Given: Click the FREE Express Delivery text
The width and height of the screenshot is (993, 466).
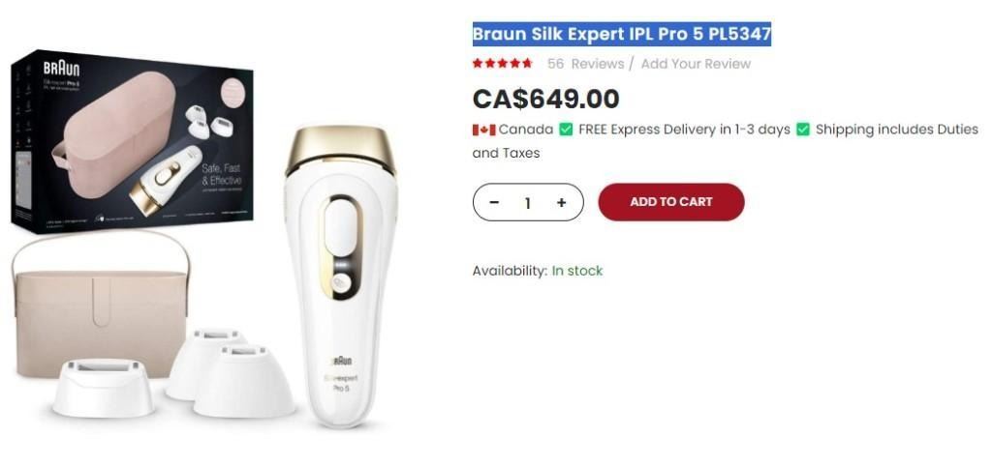Looking at the screenshot, I should (684, 130).
